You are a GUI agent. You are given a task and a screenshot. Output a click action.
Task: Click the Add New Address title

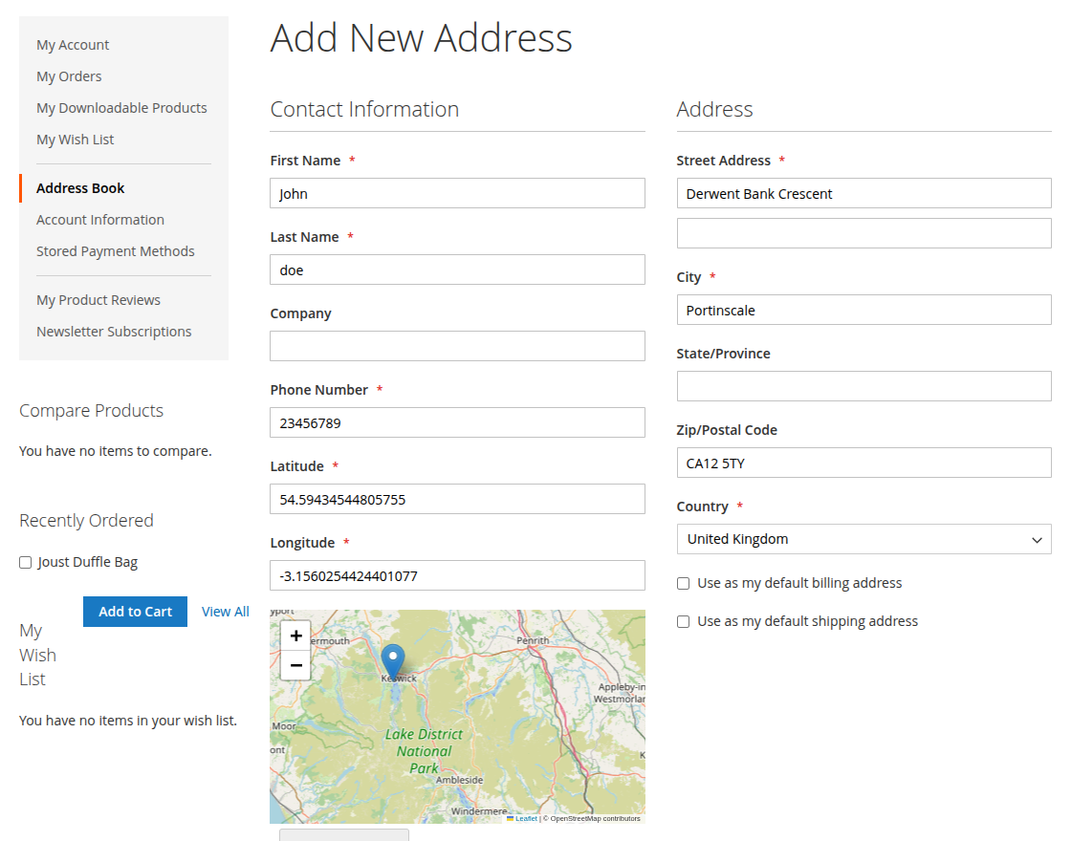[x=422, y=37]
